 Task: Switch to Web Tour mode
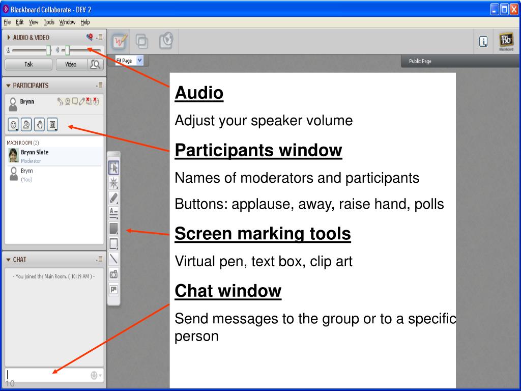tap(166, 41)
